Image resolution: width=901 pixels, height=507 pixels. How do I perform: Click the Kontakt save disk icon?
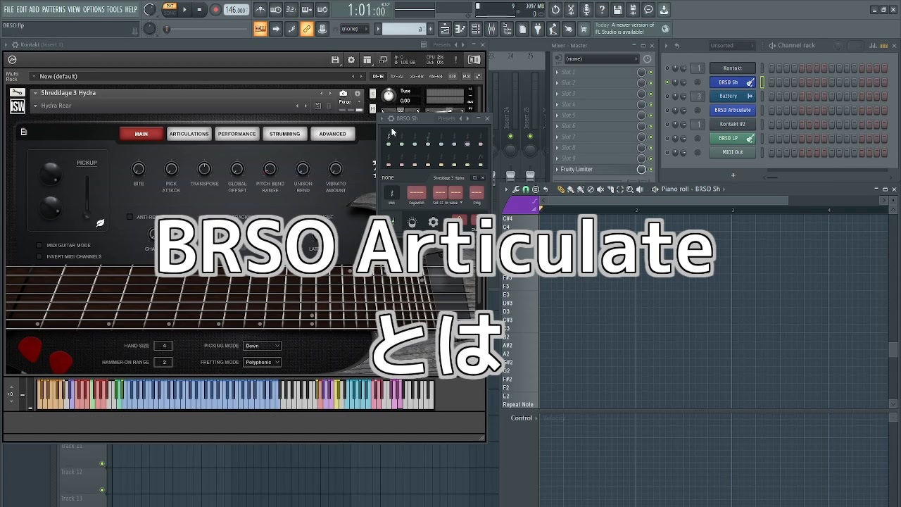[x=335, y=60]
